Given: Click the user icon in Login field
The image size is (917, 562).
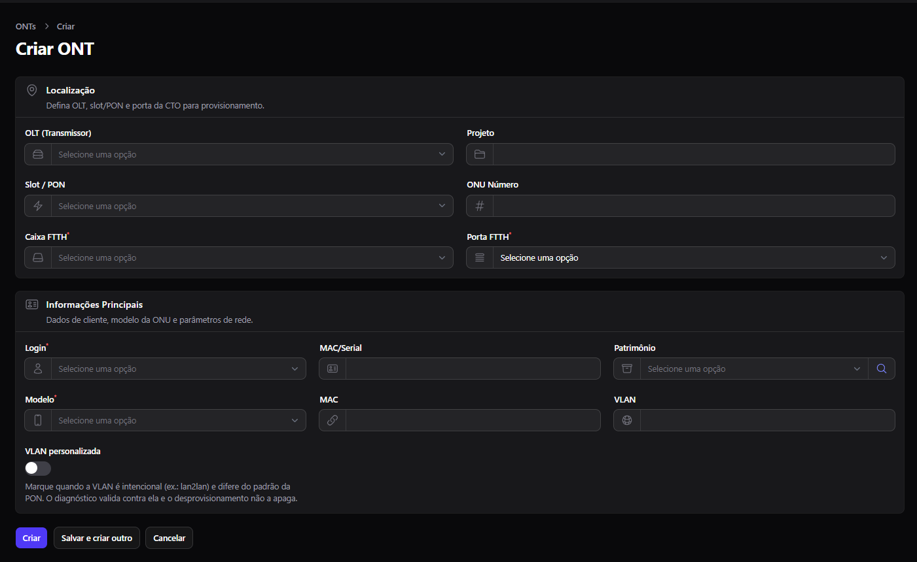Looking at the screenshot, I should point(38,369).
